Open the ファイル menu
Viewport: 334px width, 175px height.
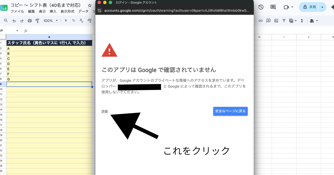(x=17, y=11)
